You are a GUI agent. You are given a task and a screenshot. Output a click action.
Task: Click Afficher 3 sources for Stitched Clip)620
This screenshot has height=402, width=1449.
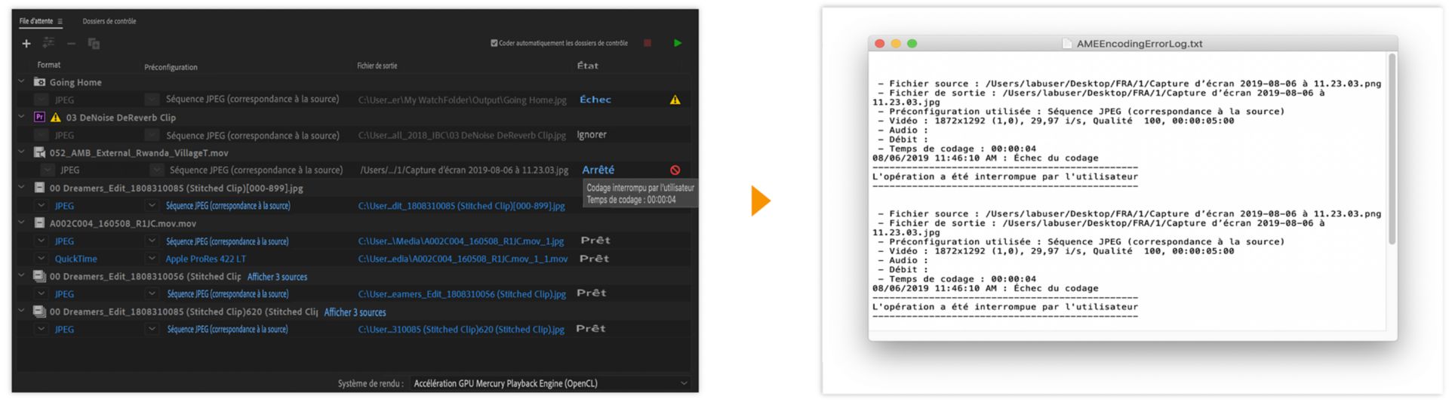click(355, 312)
